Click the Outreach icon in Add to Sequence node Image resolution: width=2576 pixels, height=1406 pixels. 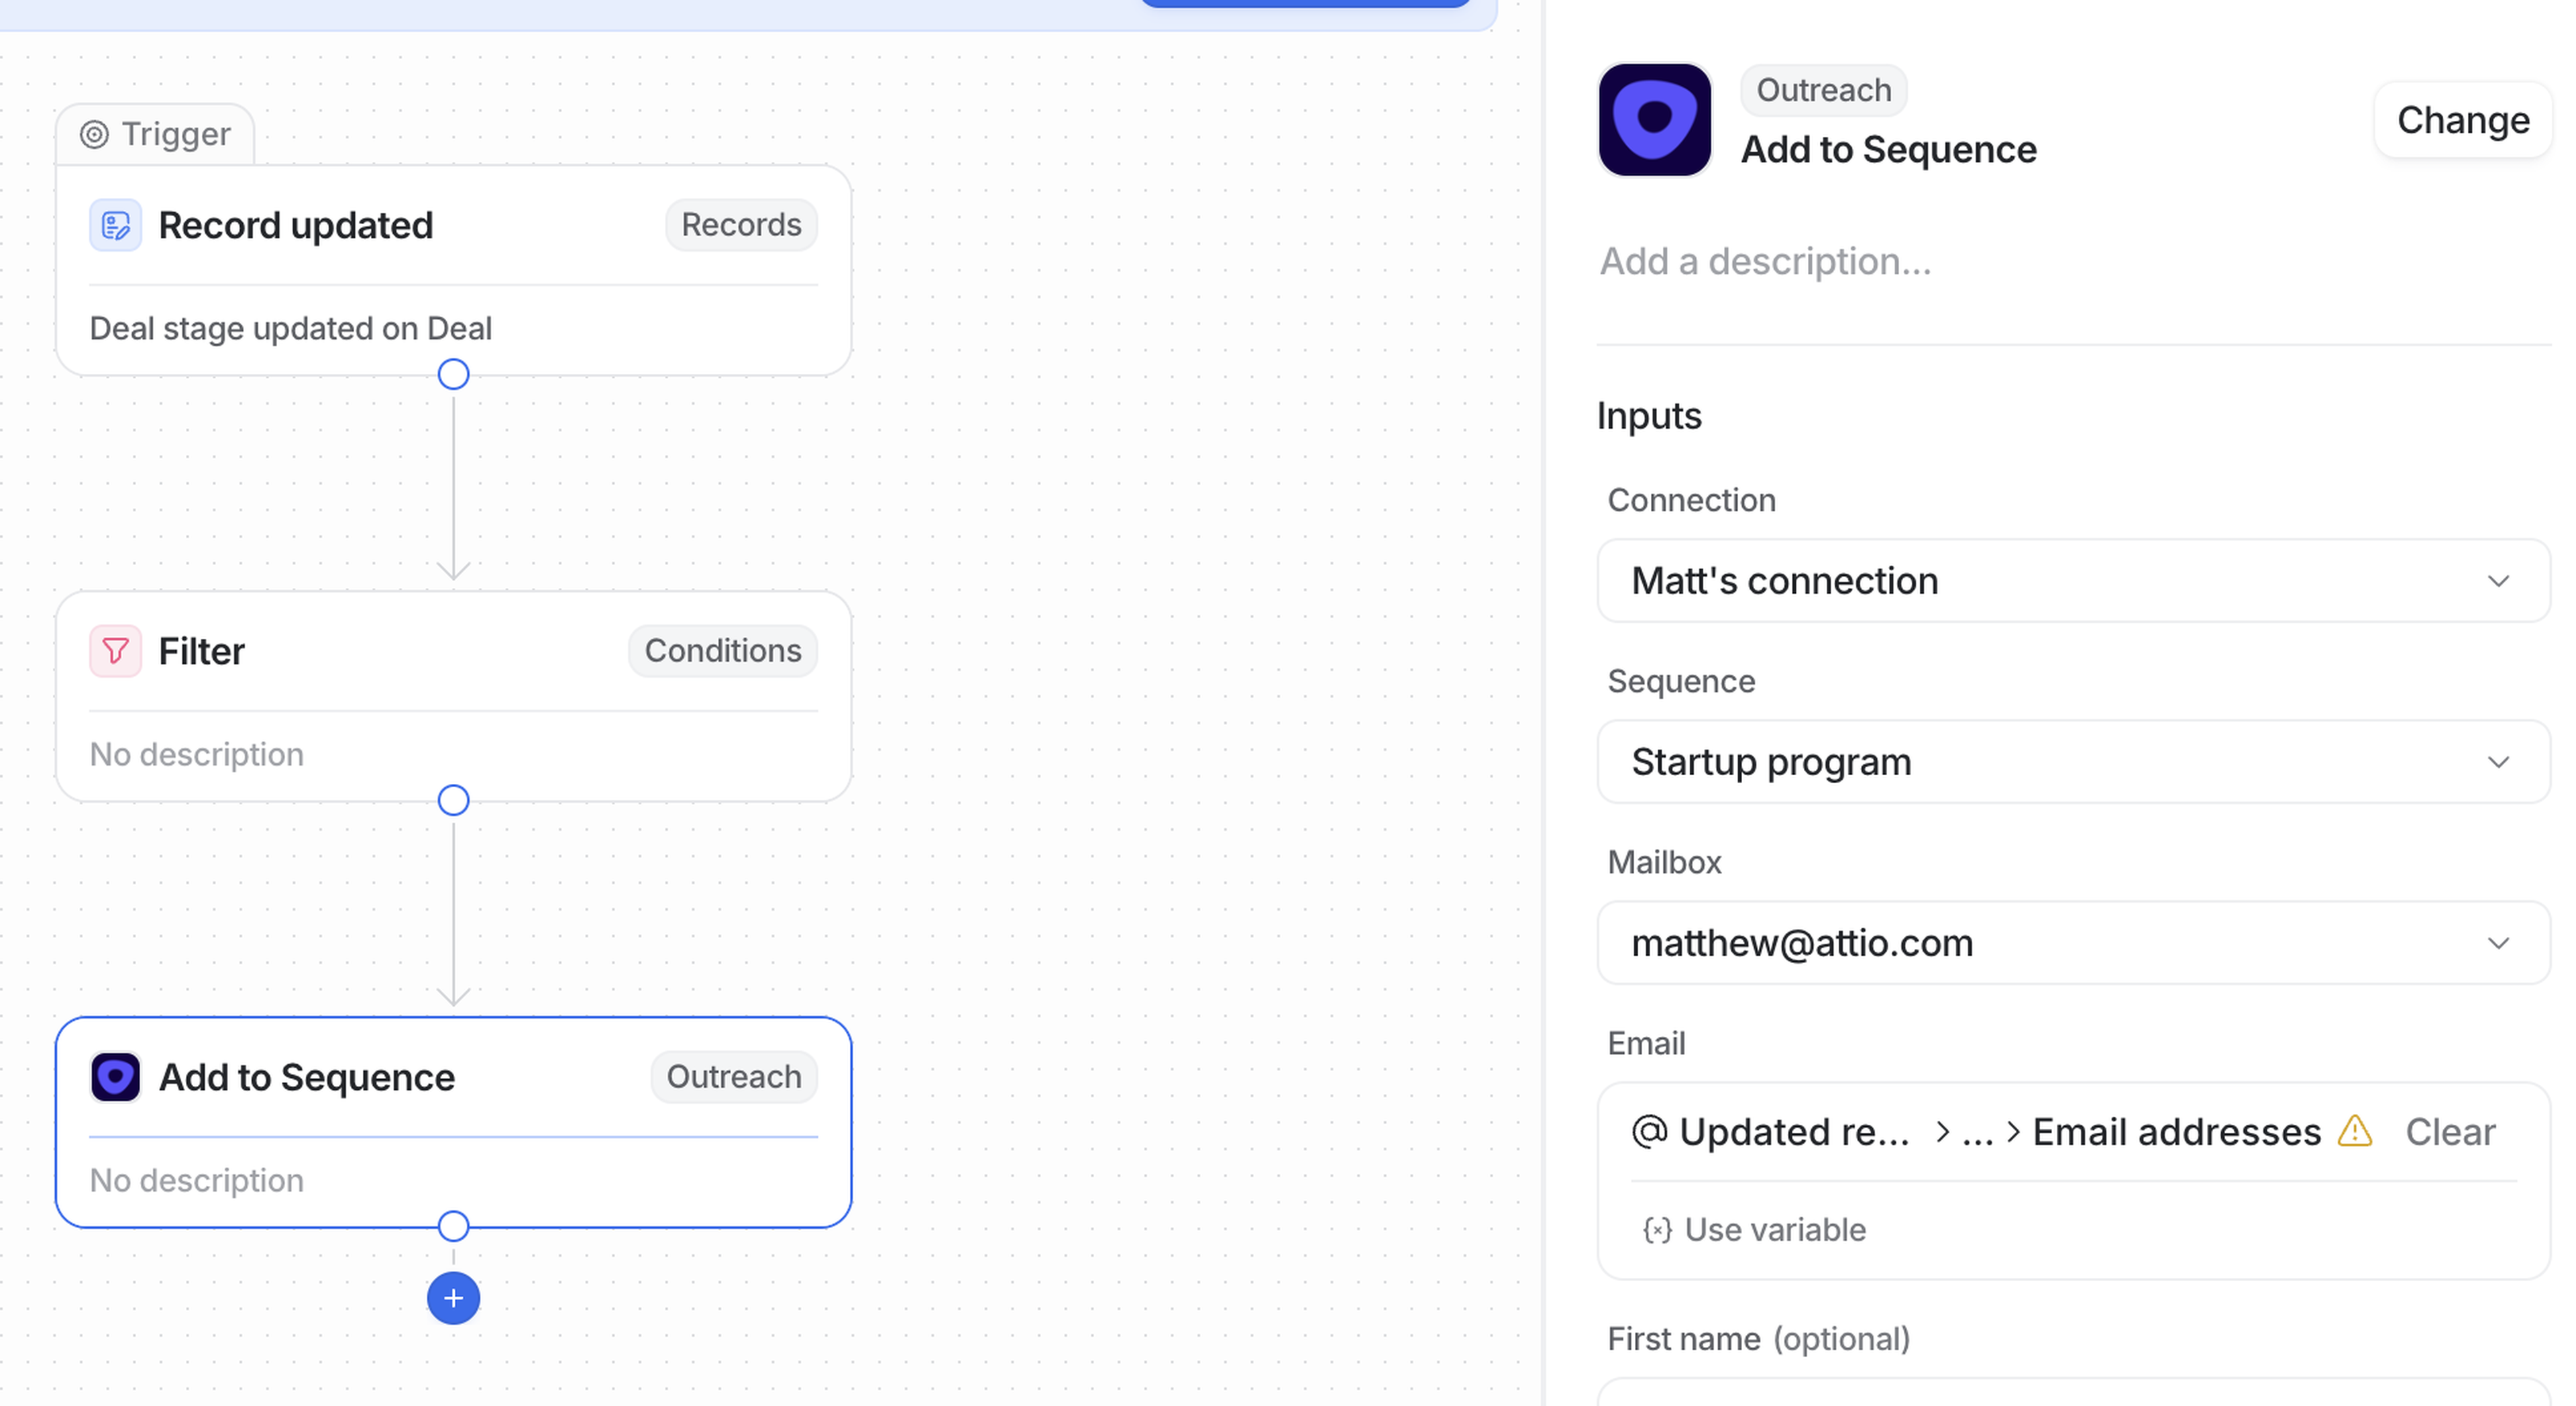click(115, 1078)
